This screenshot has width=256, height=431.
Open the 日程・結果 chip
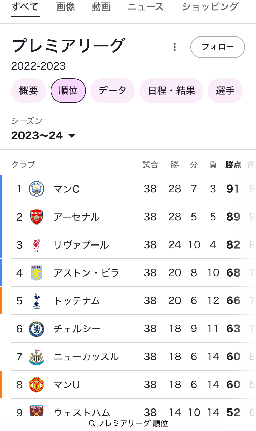[x=171, y=91]
